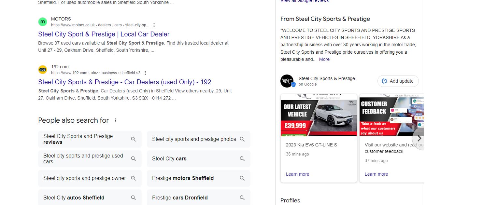Click Learn more under 2023 Kia EV6 post

pos(297,174)
